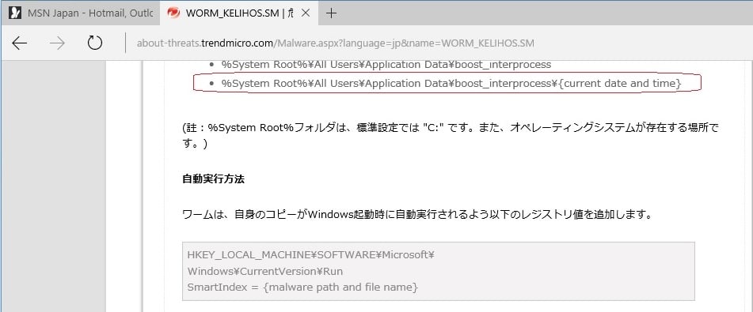Click the worm autostart description sentence
This screenshot has height=312, width=753.
coord(417,214)
